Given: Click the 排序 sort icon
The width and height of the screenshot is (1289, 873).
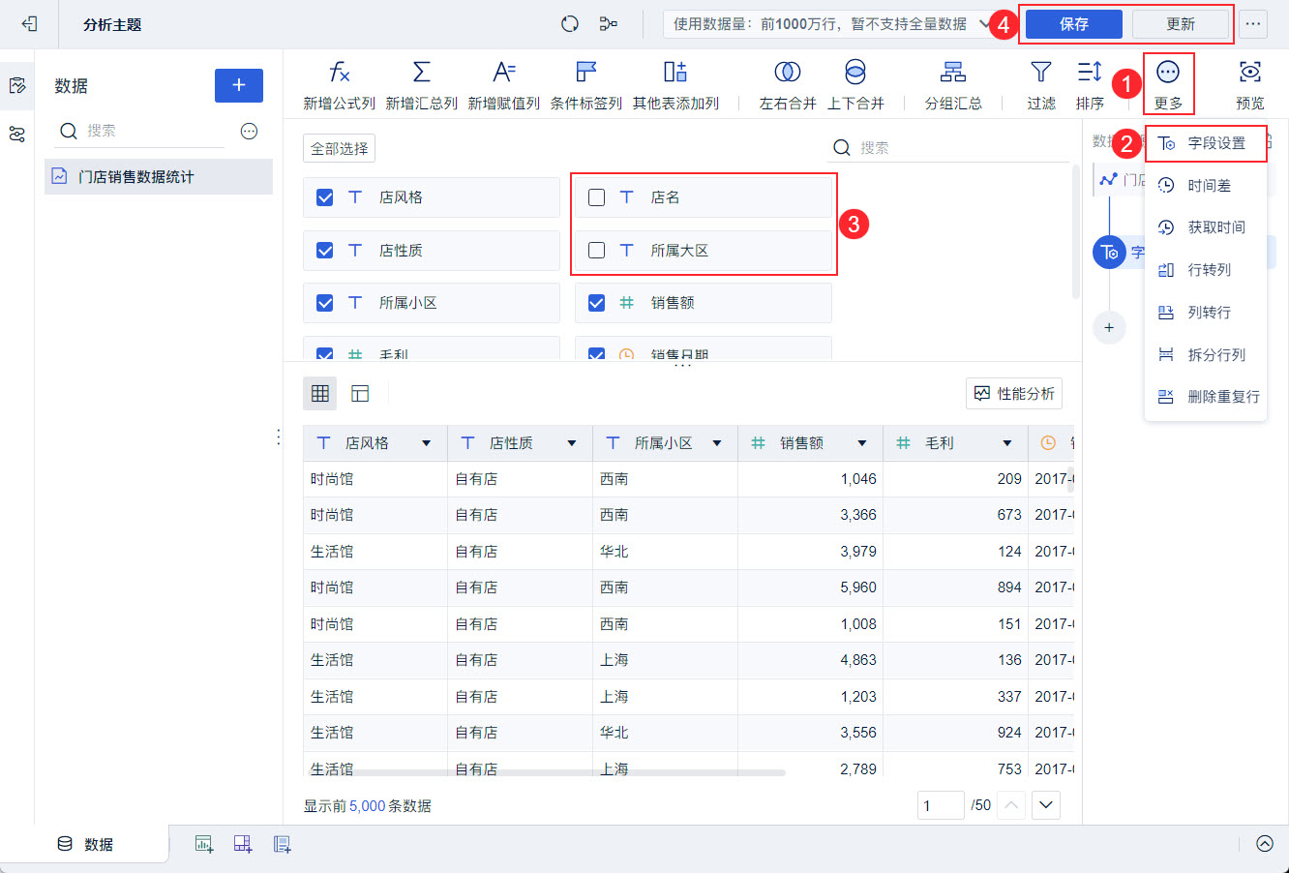Looking at the screenshot, I should (x=1090, y=73).
